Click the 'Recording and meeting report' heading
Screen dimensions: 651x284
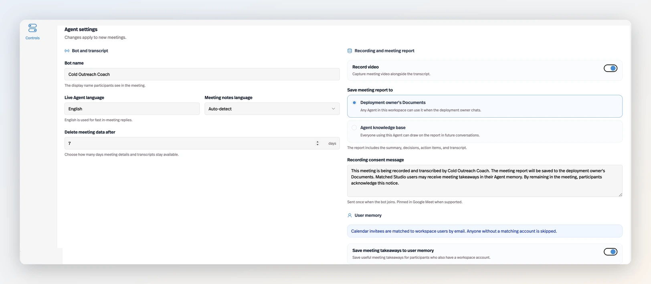pos(384,51)
